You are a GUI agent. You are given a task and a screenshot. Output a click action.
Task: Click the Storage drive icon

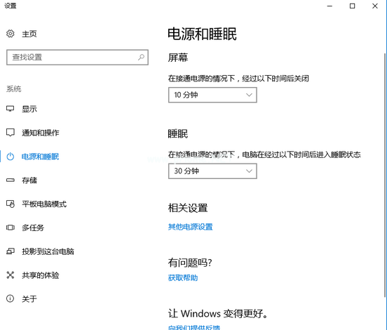click(x=11, y=180)
